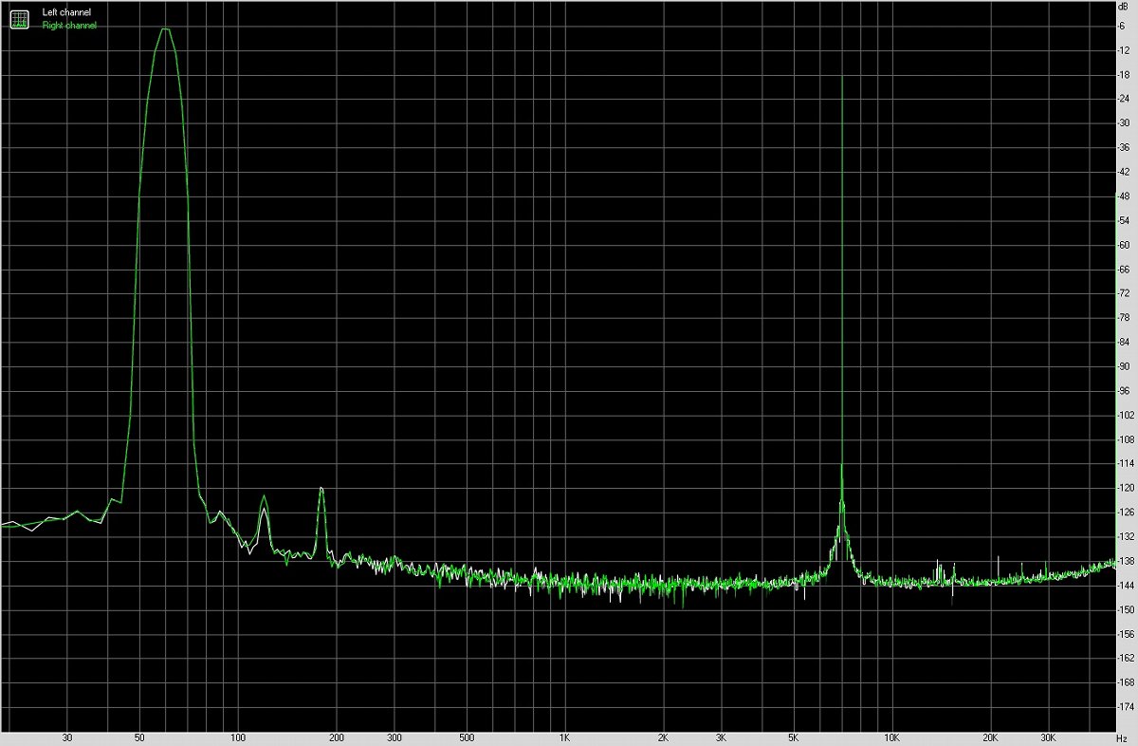The height and width of the screenshot is (746, 1138).
Task: Click the -138 dB scale value
Action: tap(1126, 561)
